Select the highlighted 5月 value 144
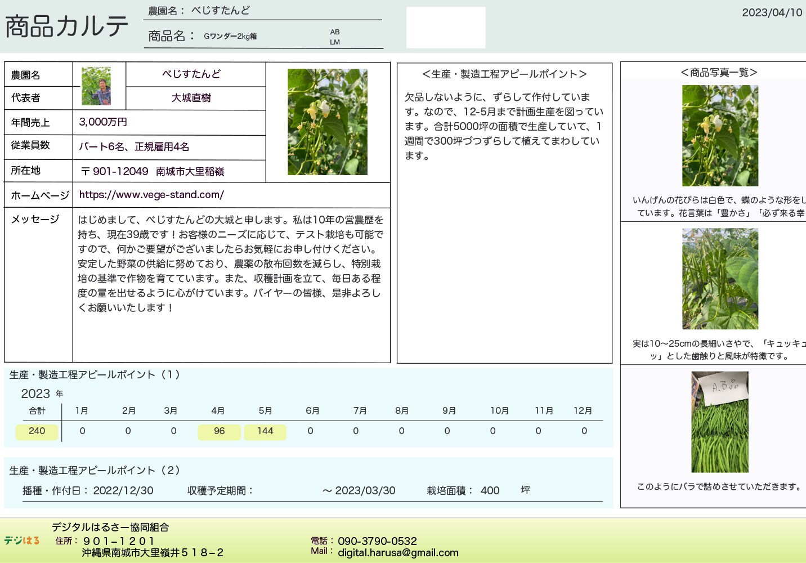 pos(265,431)
